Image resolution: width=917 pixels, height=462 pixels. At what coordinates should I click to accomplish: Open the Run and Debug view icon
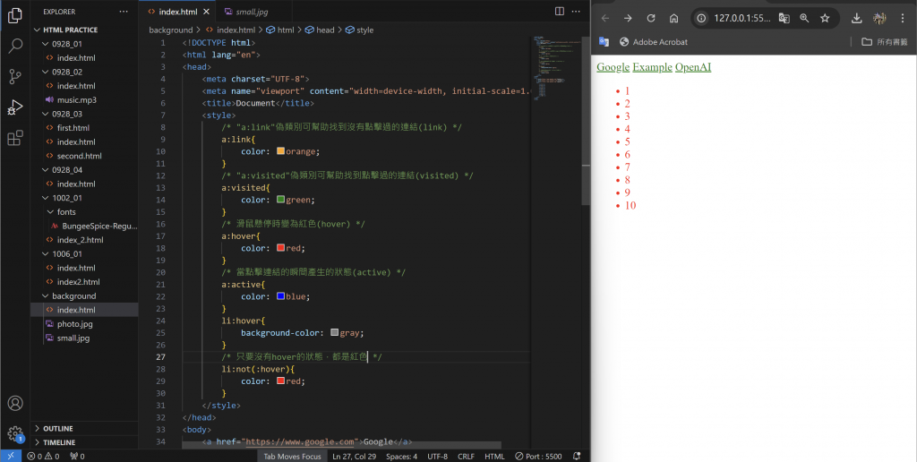15,107
